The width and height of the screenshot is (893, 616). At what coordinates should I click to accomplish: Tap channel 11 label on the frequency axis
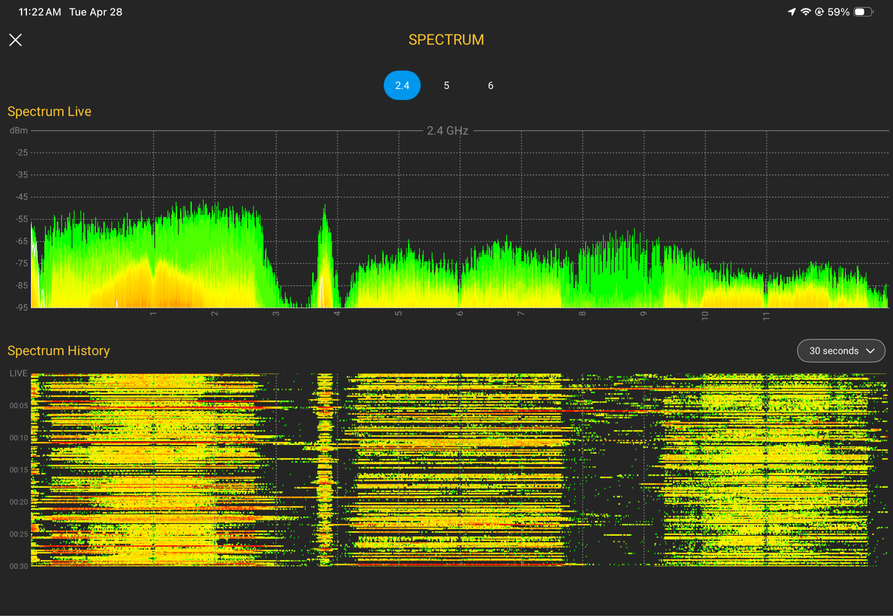pos(767,316)
